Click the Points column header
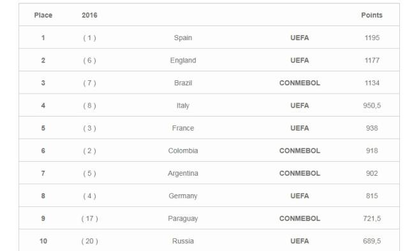414x251 pixels. click(372, 15)
